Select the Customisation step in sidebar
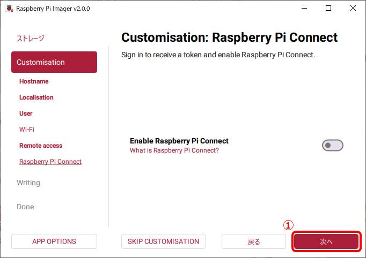 tap(54, 62)
